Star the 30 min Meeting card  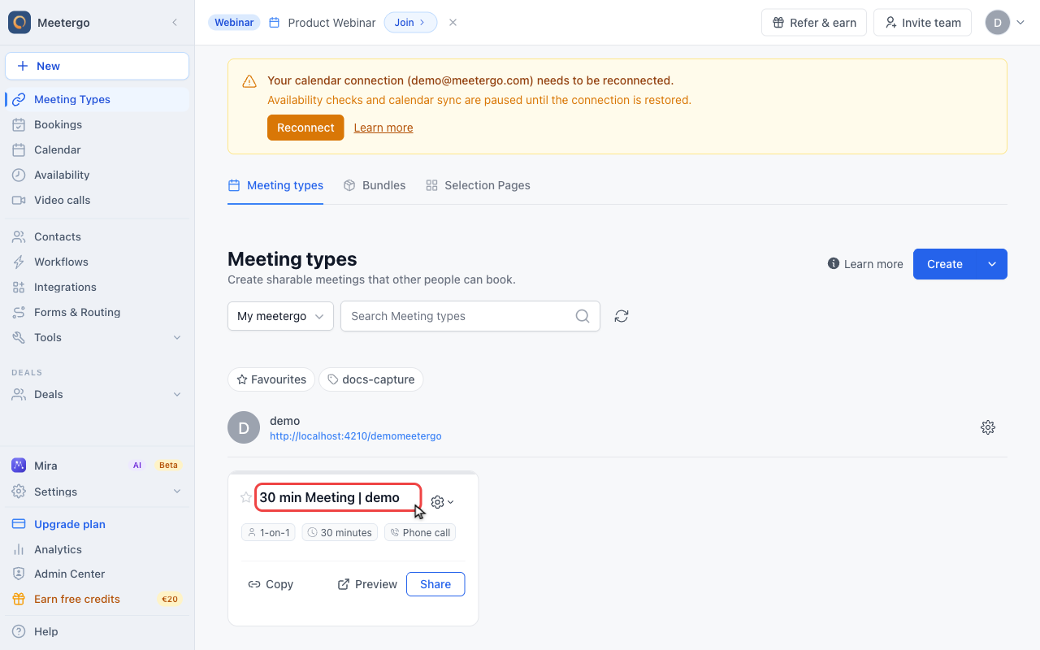click(246, 497)
